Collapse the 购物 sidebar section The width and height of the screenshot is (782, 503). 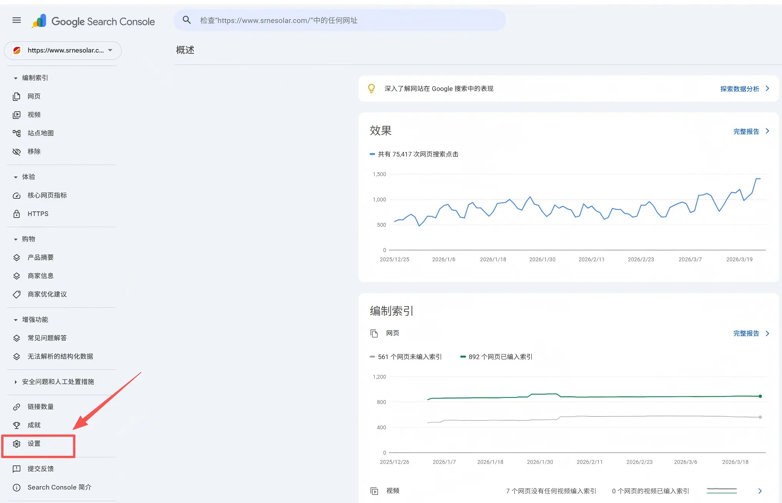[15, 239]
